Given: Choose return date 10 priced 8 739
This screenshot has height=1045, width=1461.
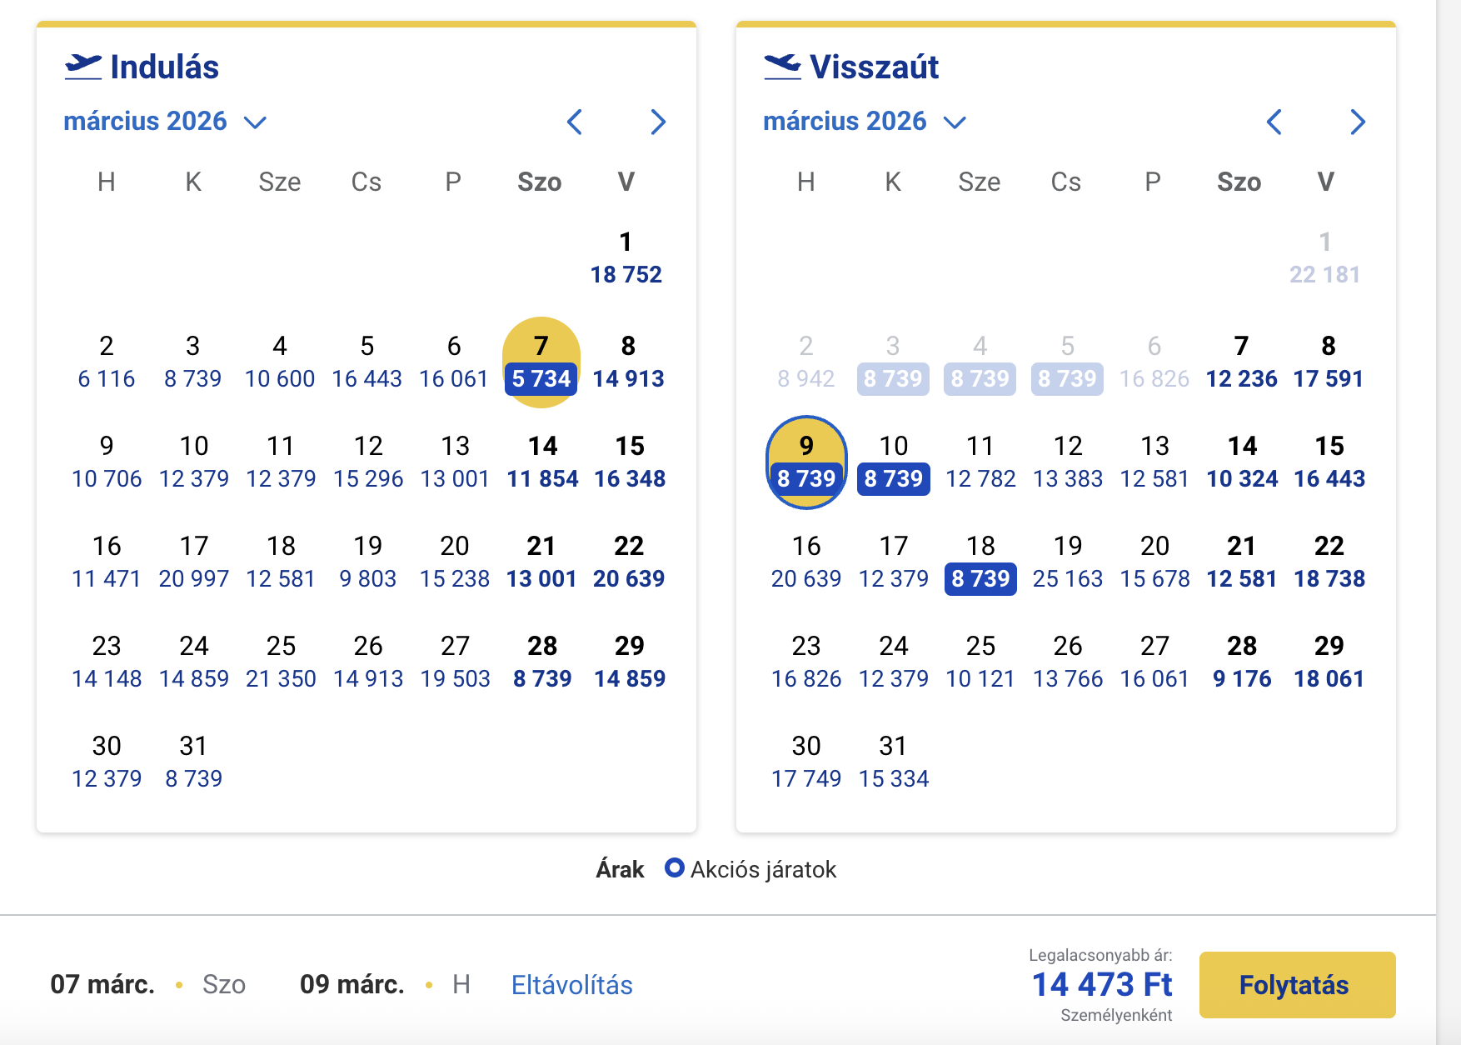Looking at the screenshot, I should (x=893, y=462).
